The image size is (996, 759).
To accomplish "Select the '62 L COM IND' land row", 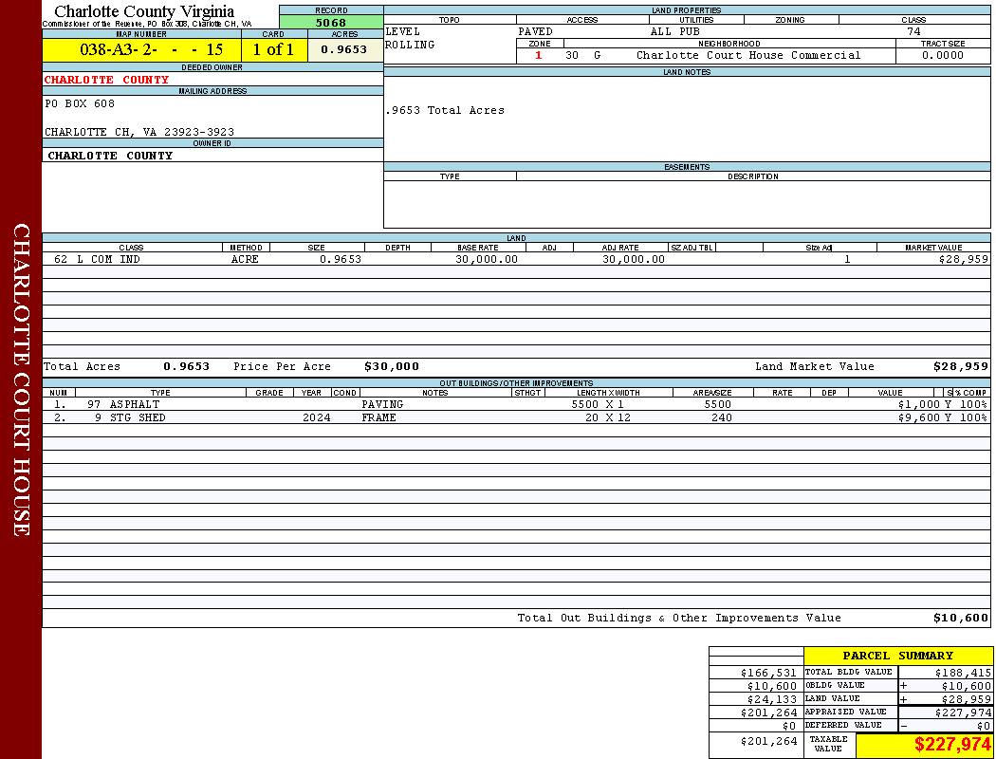I will pos(97,259).
